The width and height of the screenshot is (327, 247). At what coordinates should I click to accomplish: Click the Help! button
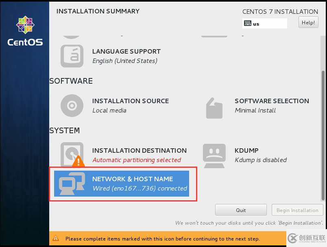(x=308, y=22)
